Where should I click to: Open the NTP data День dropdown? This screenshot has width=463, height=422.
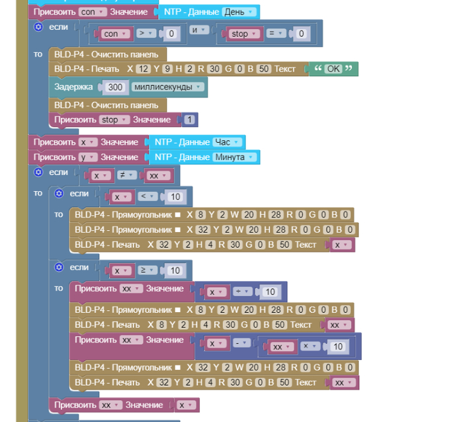239,12
